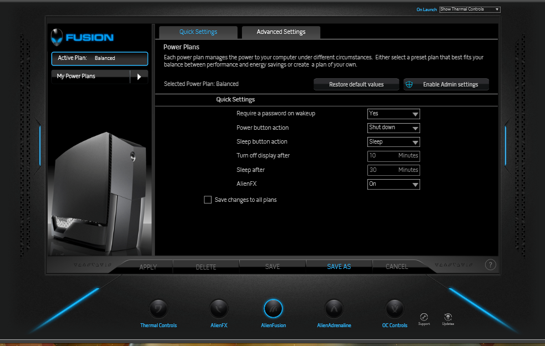Open Thermal Controls module icon

pos(159,308)
